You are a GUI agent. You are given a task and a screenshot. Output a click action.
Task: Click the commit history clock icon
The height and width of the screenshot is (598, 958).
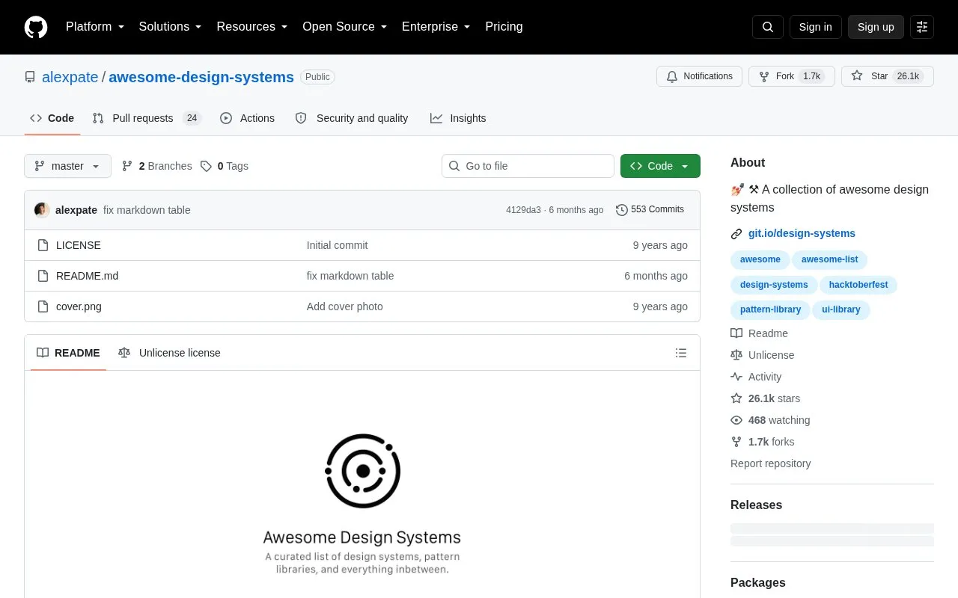621,210
